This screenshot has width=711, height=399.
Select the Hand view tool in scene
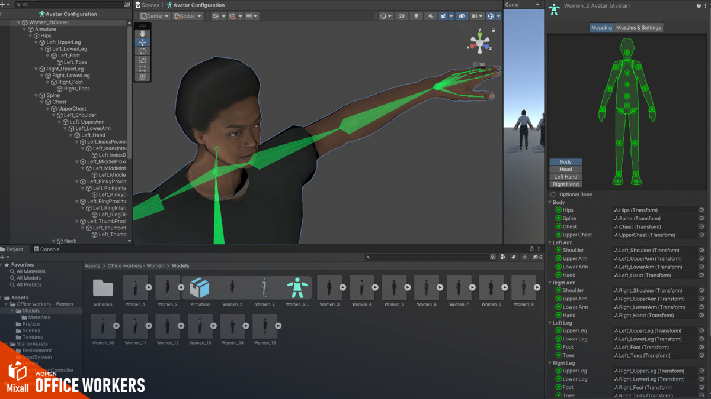point(142,34)
